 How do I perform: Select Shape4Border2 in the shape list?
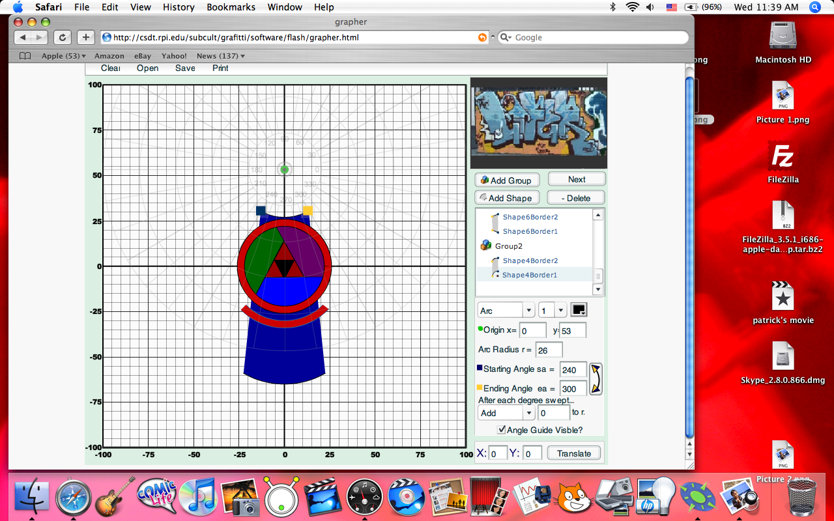530,260
